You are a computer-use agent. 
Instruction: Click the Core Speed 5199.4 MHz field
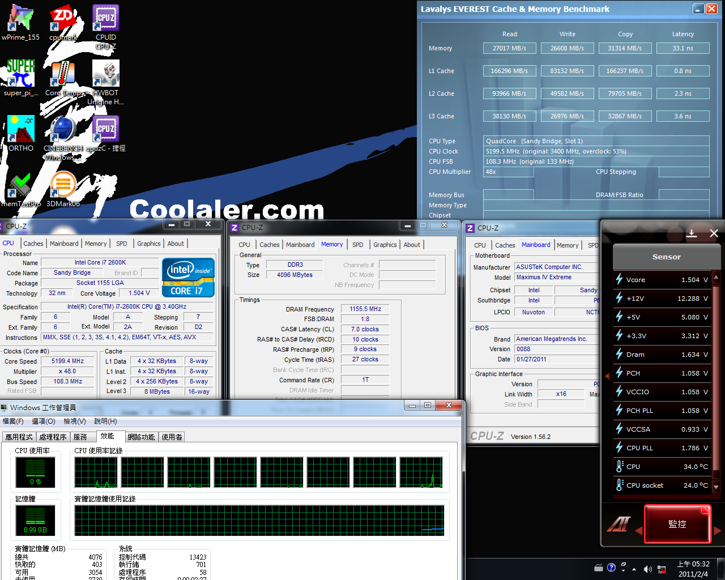68,361
